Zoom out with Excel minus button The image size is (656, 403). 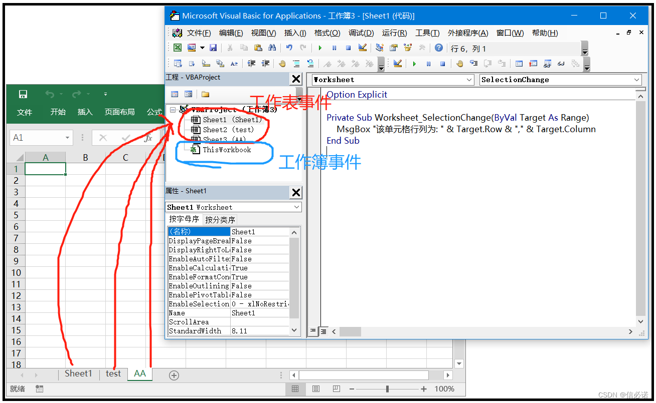tap(352, 389)
